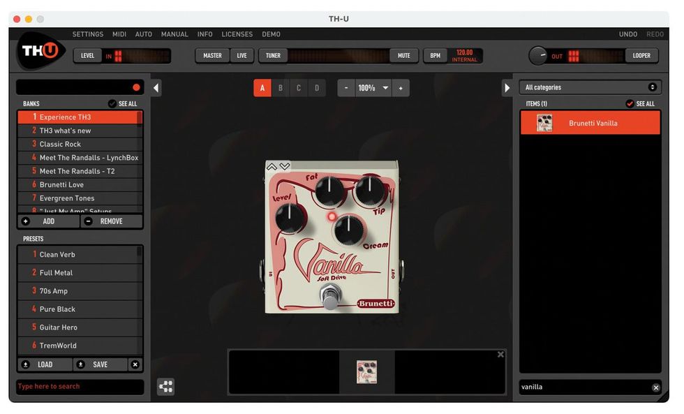This screenshot has height=414, width=684.
Task: Click the vanilla component search field
Action: (x=585, y=387)
